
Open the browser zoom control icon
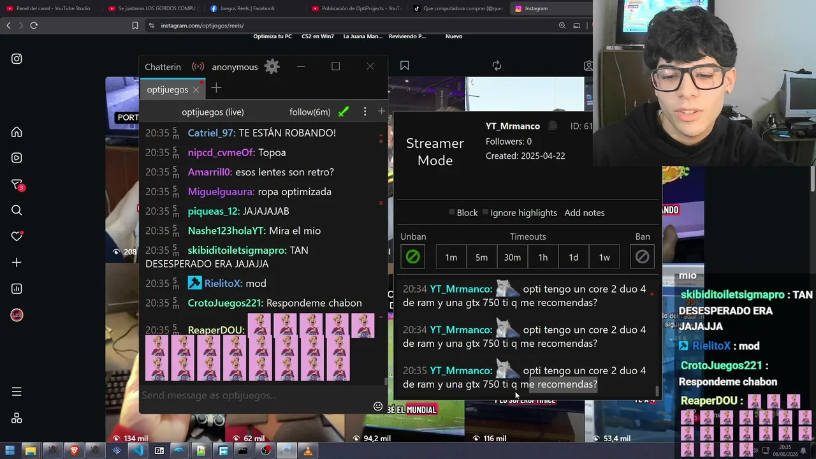tap(562, 25)
